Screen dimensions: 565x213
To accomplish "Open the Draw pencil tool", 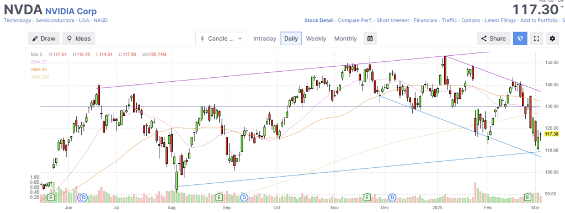I will [44, 39].
